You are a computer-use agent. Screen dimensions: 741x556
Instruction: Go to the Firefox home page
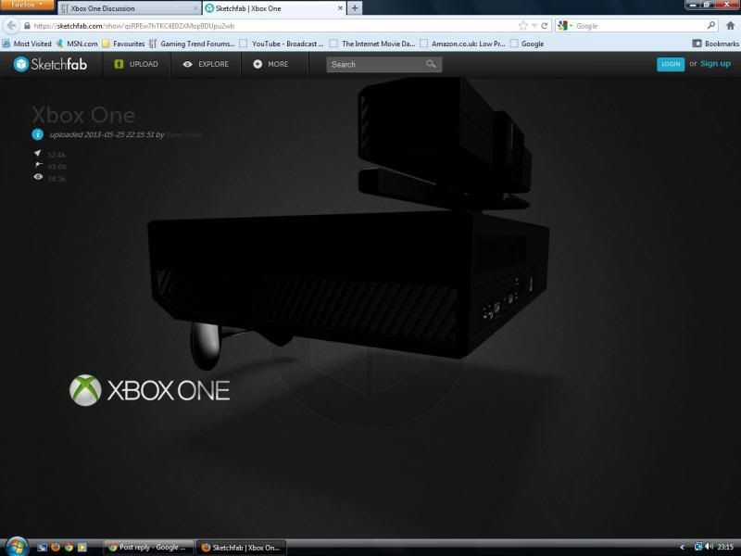click(x=730, y=26)
